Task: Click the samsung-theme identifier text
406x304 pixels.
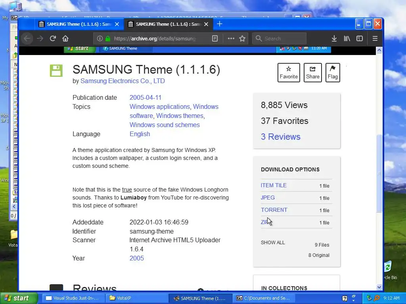Action: [x=151, y=231]
